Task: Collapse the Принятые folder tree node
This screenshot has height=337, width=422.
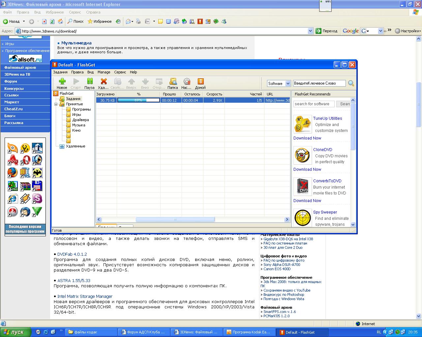Action: tap(56, 104)
